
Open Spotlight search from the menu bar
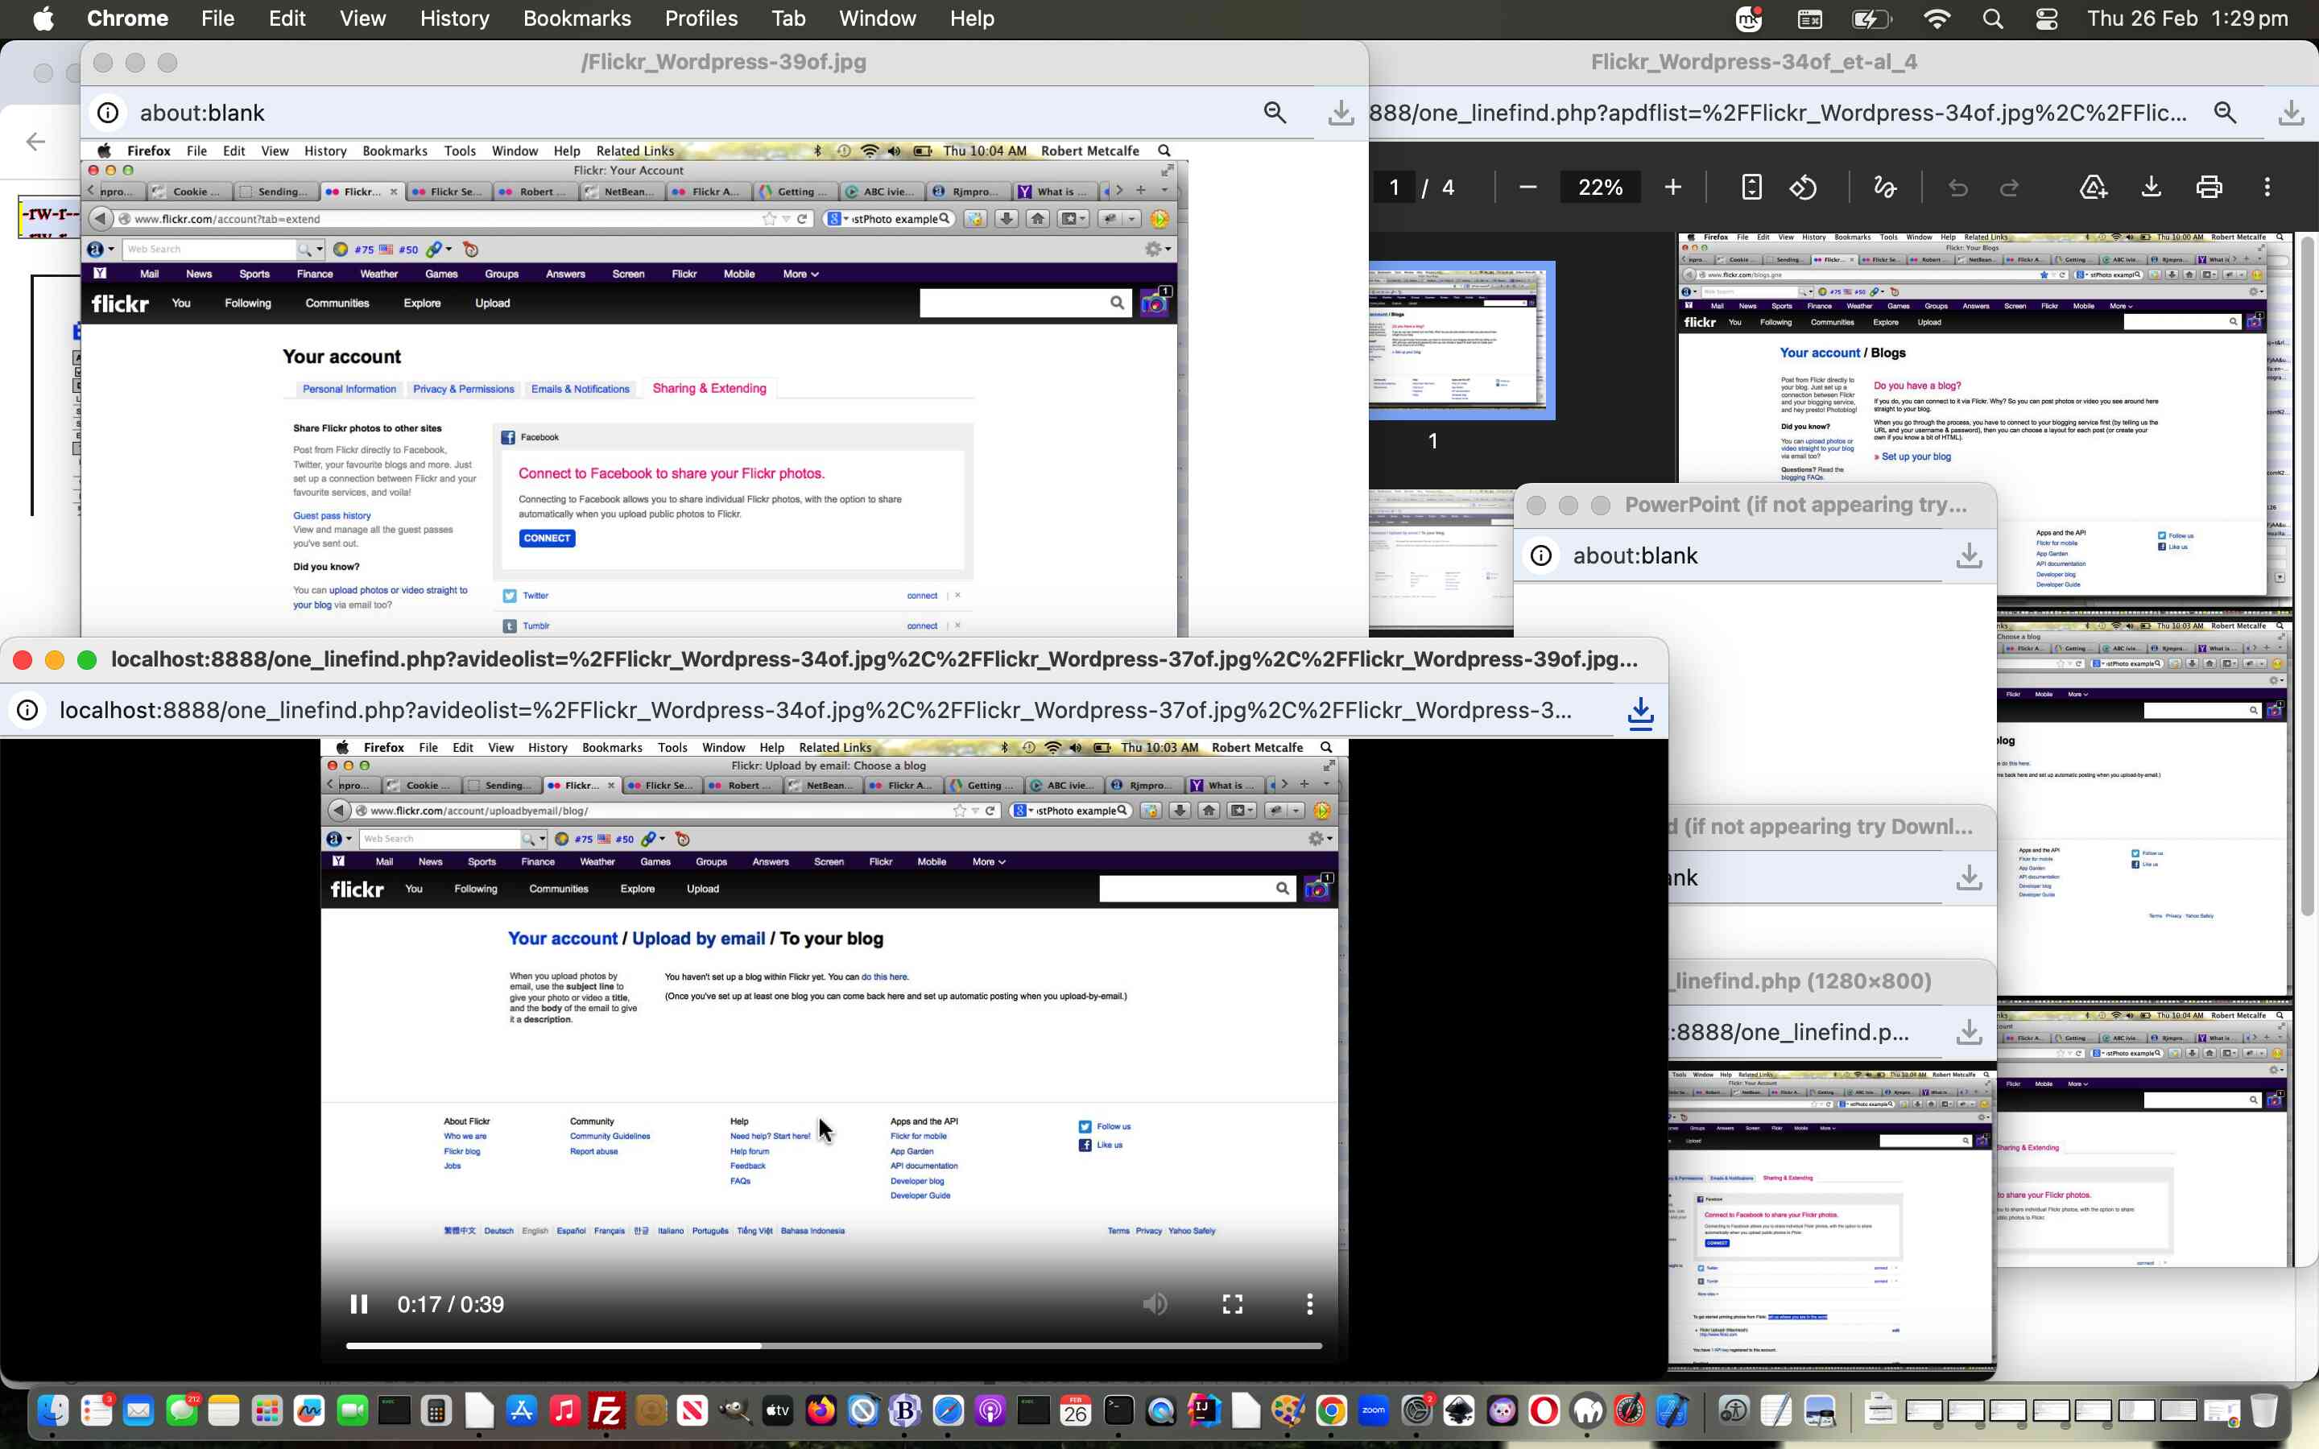[1992, 17]
